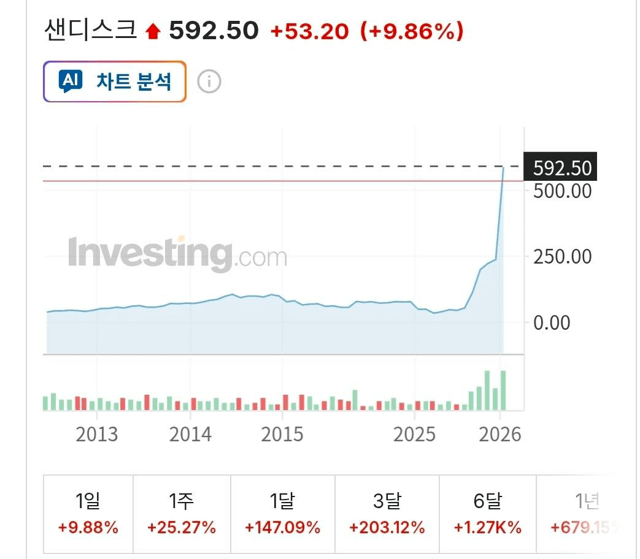Screen dimensions: 640x559
Task: Switch to the 1주 period tab
Action: click(182, 514)
